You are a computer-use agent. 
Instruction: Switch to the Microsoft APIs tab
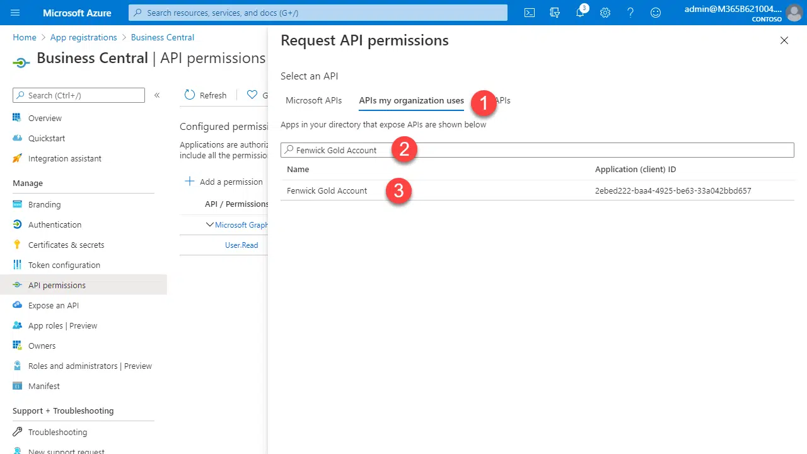[x=313, y=100]
